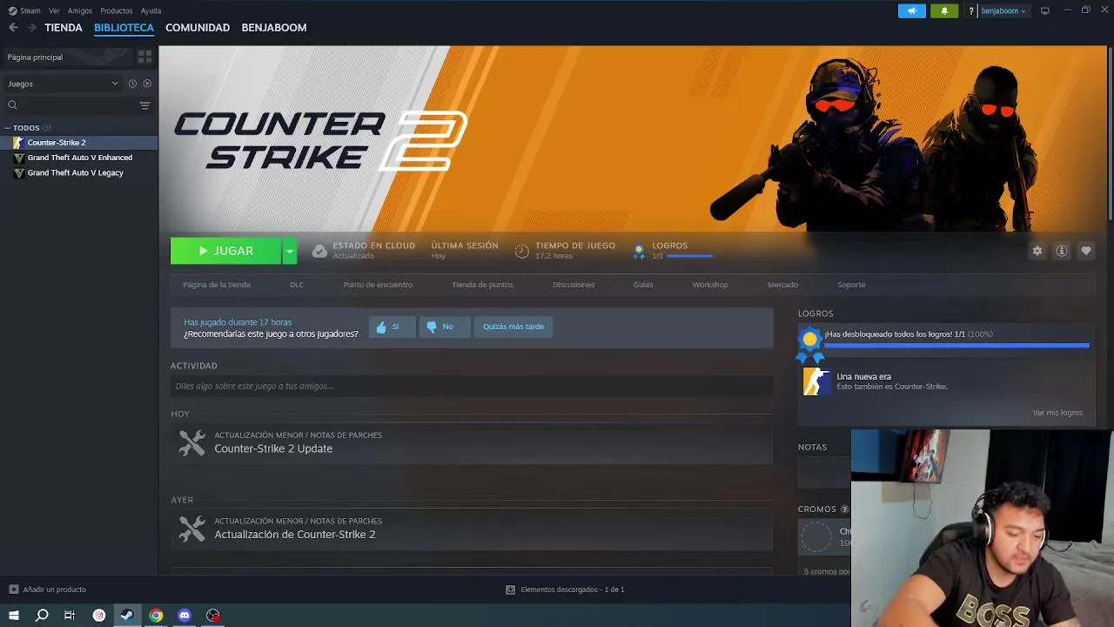The image size is (1114, 627).
Task: Go to the BIBLIOTECA tab
Action: (124, 28)
